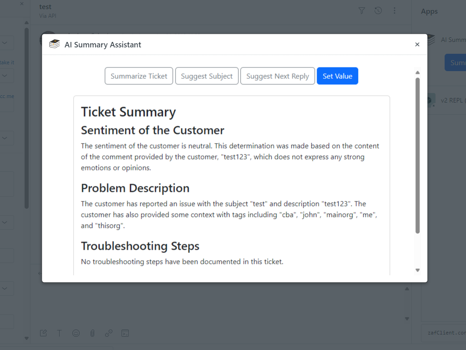The height and width of the screenshot is (350, 466).
Task: Close the AI Summary Assistant dialog
Action: point(417,45)
